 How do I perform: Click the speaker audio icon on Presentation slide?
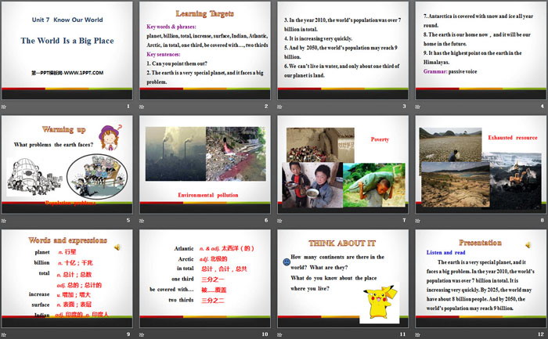pyautogui.click(x=528, y=245)
